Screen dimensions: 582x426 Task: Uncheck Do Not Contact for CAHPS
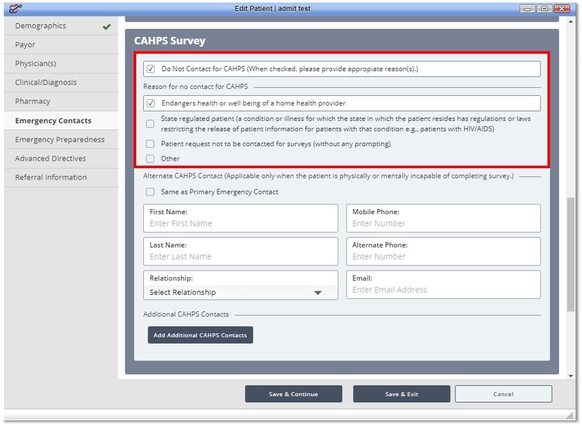pyautogui.click(x=151, y=69)
